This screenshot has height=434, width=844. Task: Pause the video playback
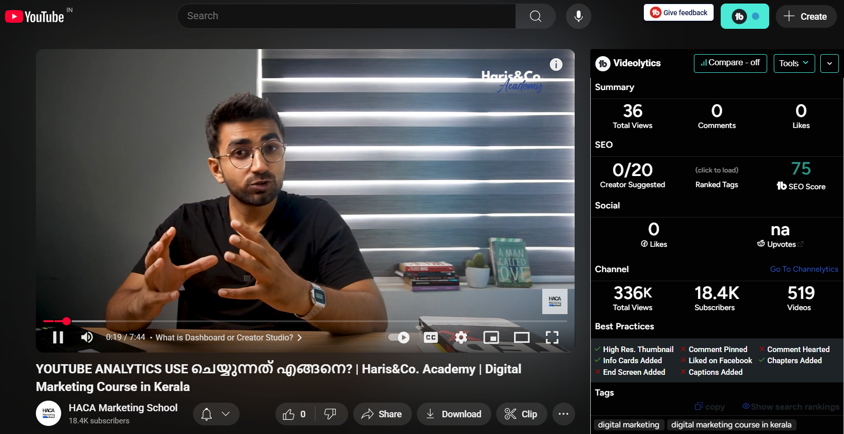click(58, 337)
